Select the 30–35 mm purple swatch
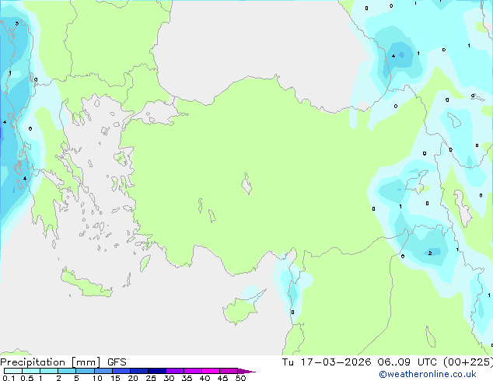 (x=174, y=371)
